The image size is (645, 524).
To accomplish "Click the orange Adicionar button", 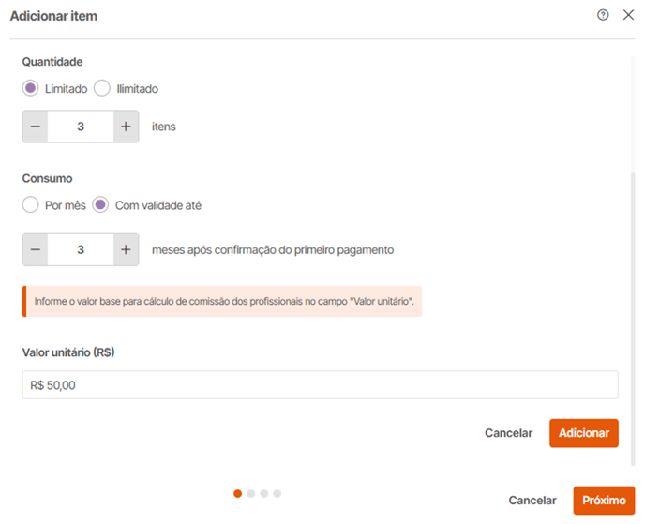I will point(584,433).
